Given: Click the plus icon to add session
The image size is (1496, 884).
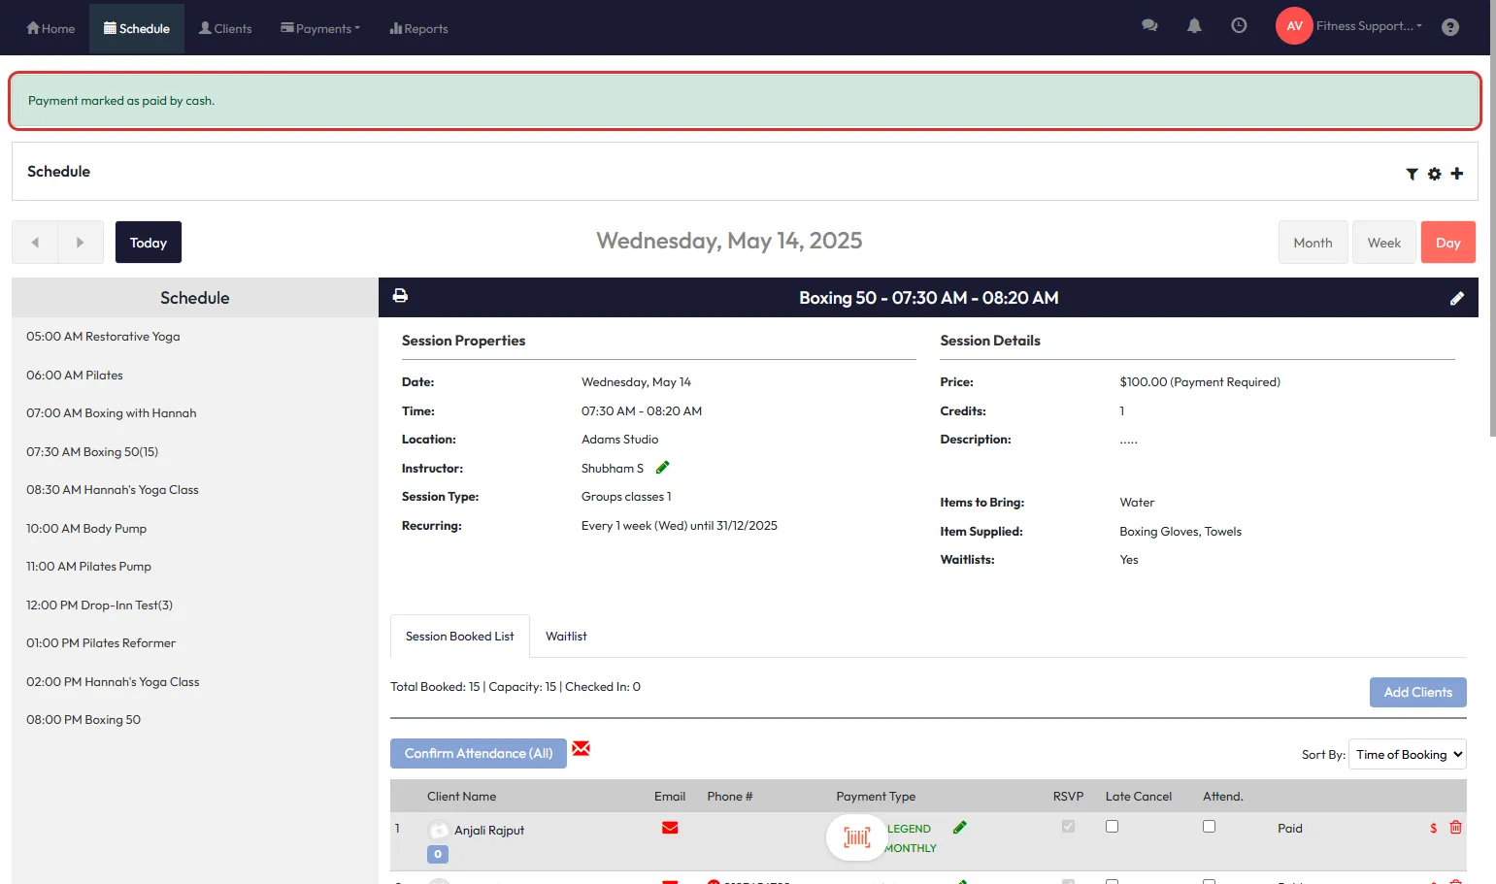Looking at the screenshot, I should pyautogui.click(x=1456, y=174).
